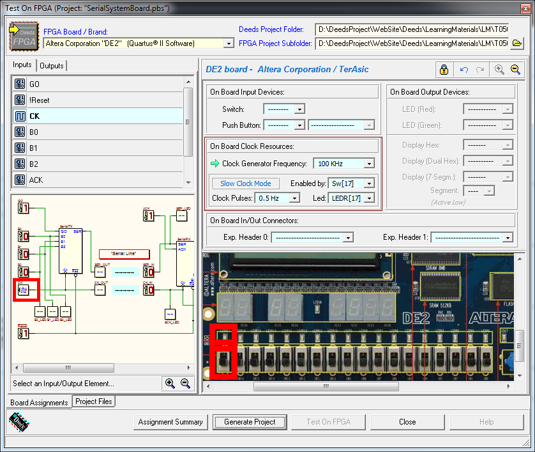Select SER_OUT output in schematic
Image resolution: width=535 pixels, height=452 pixels.
[100, 272]
